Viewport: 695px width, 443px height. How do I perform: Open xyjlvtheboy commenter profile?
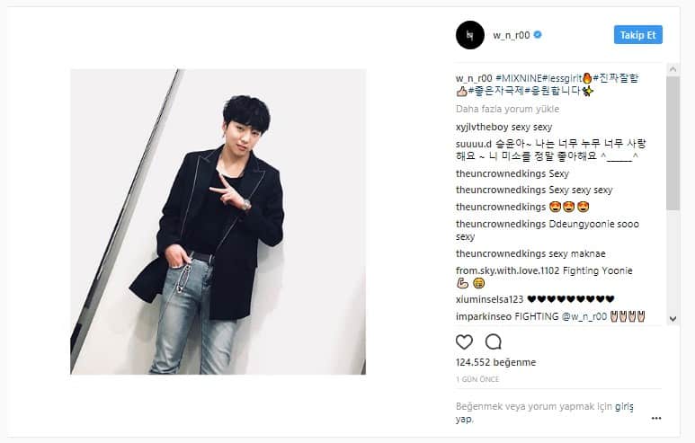tap(482, 127)
